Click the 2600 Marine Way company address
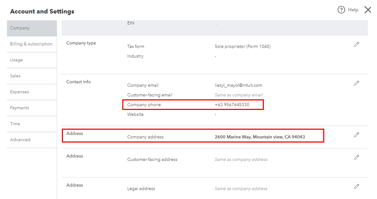 coord(260,137)
